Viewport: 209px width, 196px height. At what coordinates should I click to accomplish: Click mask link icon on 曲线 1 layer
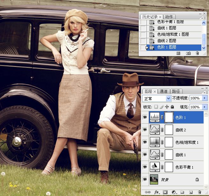click(162, 155)
